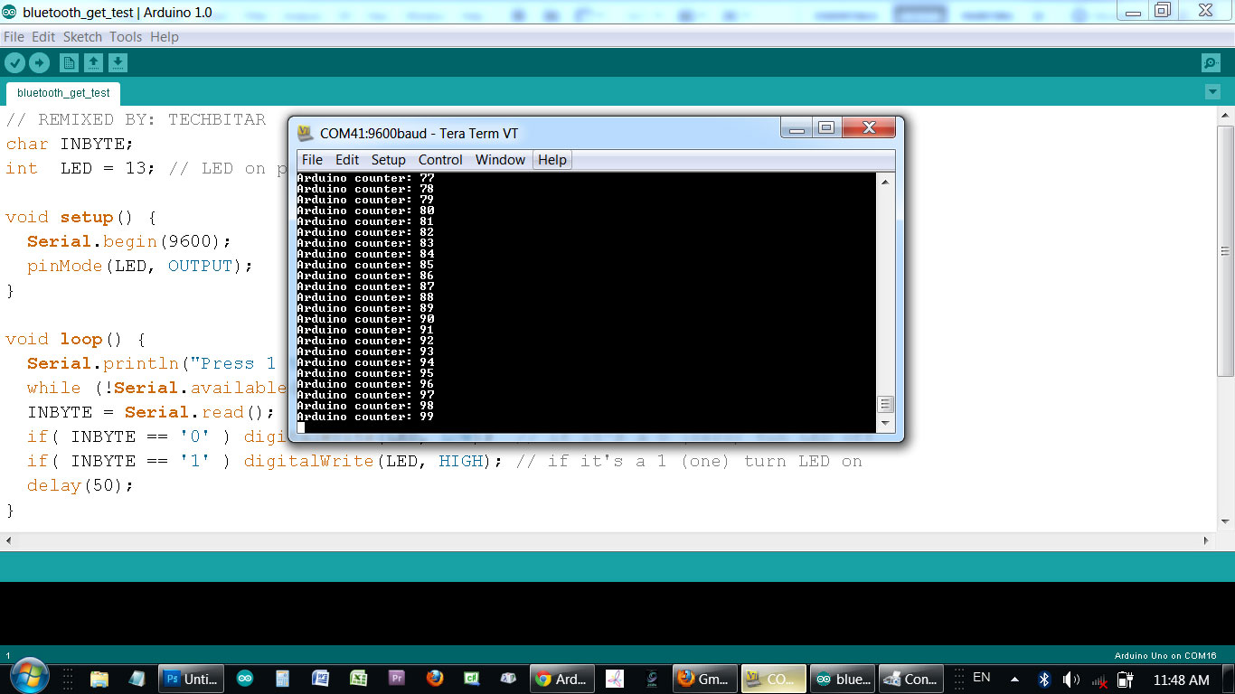This screenshot has height=694, width=1235.
Task: Save the sketch with the down-arrow icon
Action: tap(117, 62)
